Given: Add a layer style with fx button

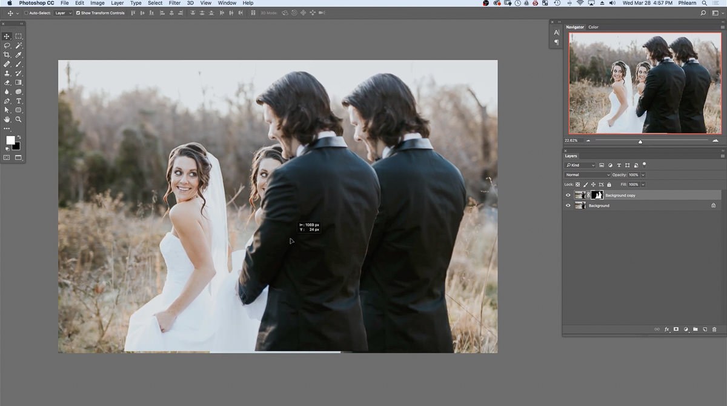Looking at the screenshot, I should [x=667, y=329].
